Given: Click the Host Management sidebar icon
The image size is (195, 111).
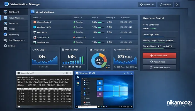Looking at the screenshot, I should pyautogui.click(x=5, y=40).
